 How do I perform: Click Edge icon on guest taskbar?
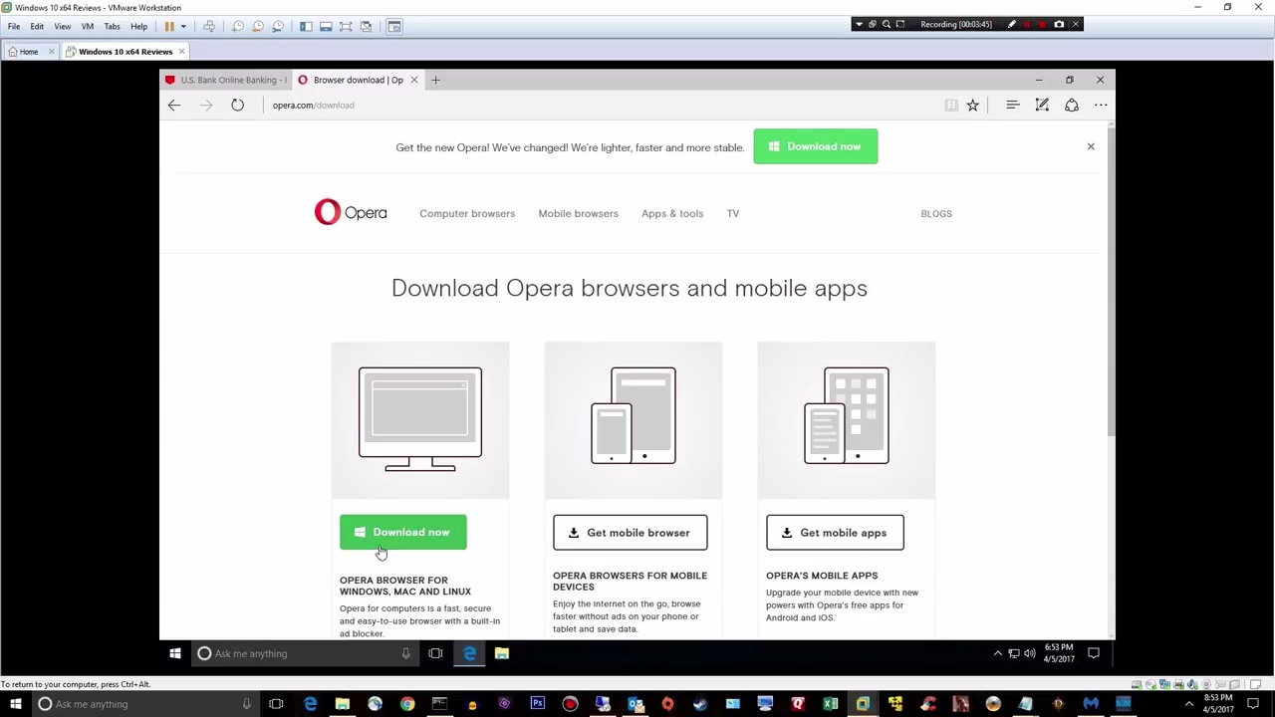(469, 653)
